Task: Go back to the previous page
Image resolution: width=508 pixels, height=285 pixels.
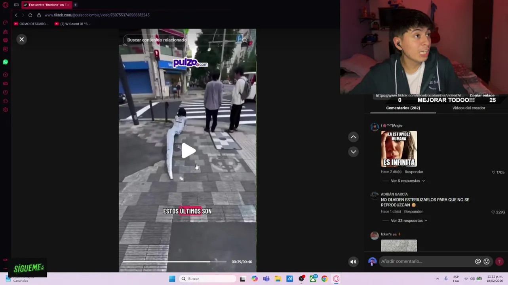Action: (x=16, y=15)
